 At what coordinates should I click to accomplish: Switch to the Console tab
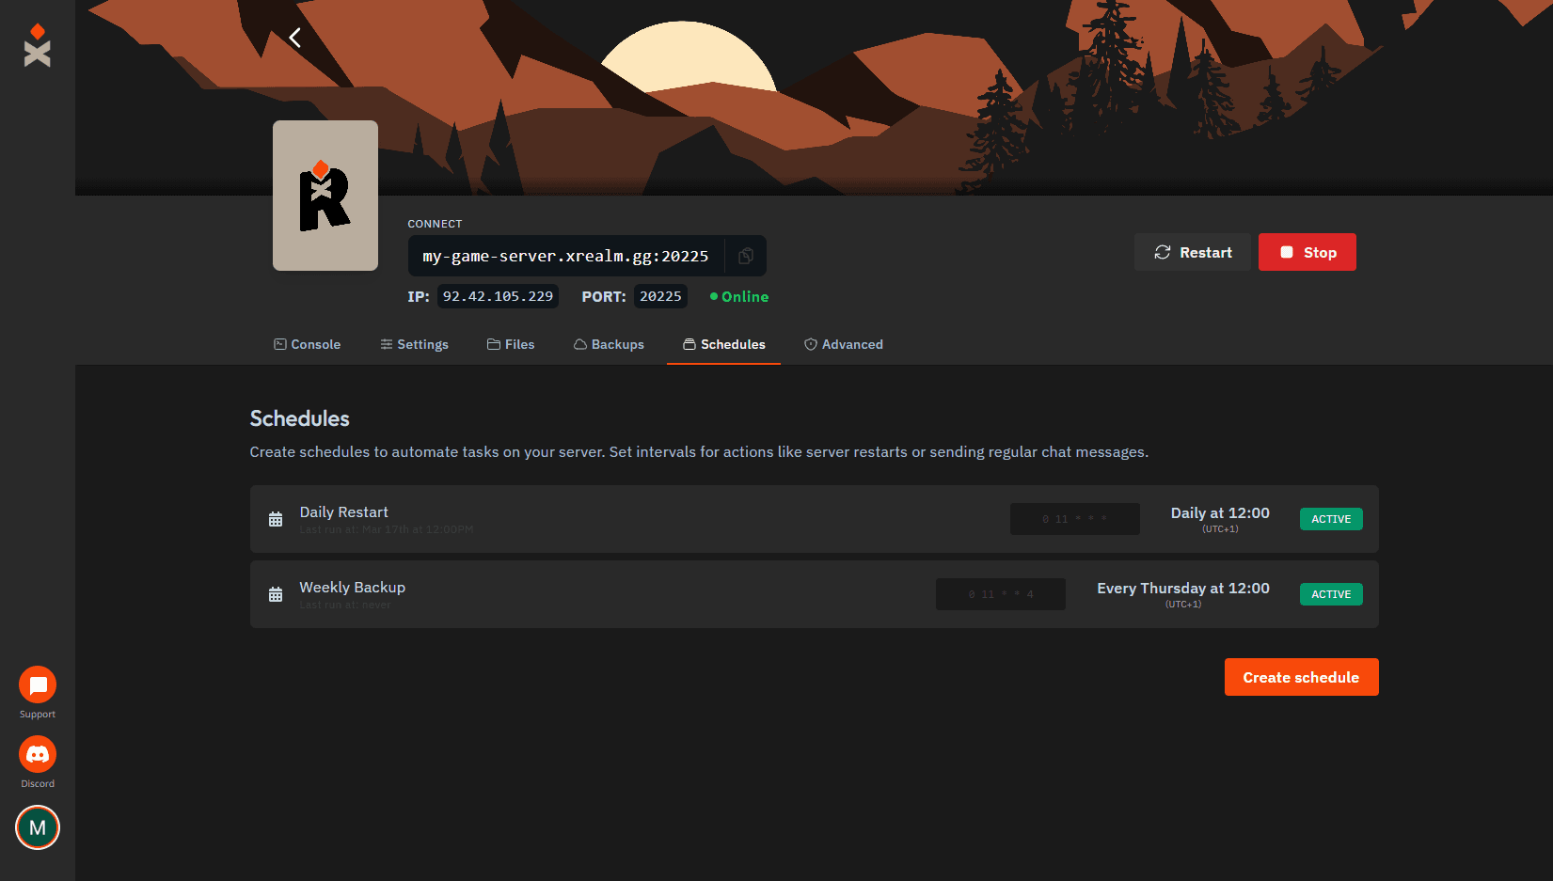(307, 344)
